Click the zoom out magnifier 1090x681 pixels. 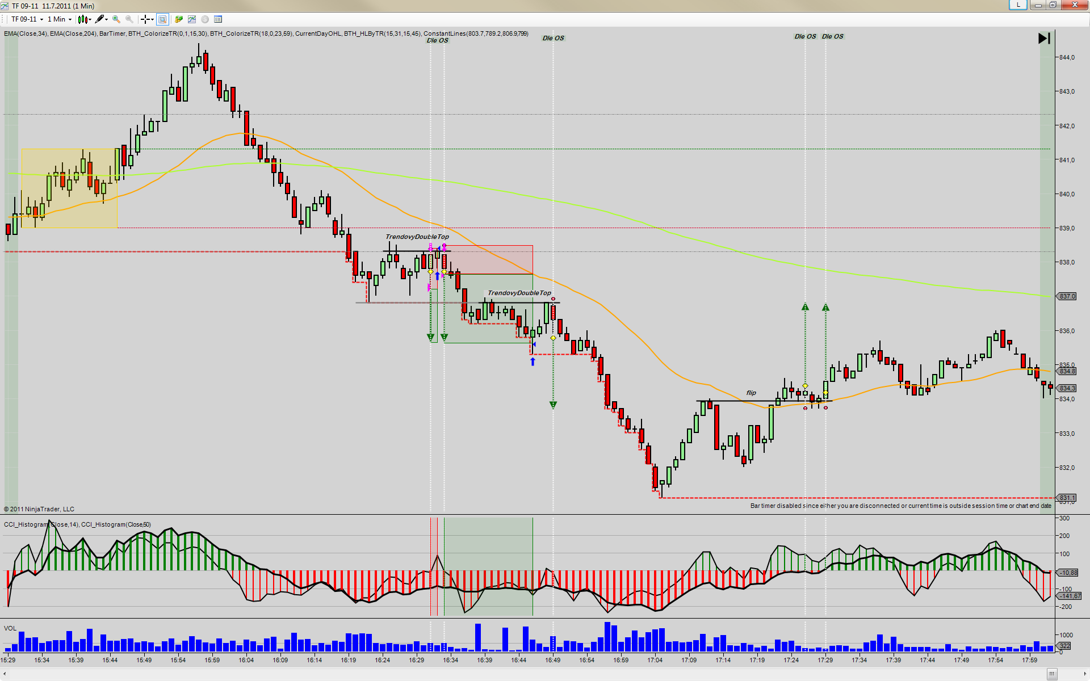tap(129, 19)
